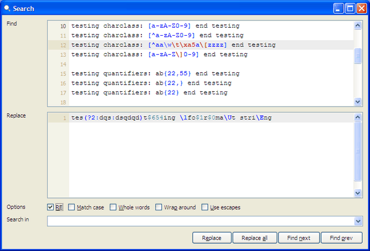This screenshot has height=251, width=370.
Task: Enable the Match case option
Action: tap(72, 207)
